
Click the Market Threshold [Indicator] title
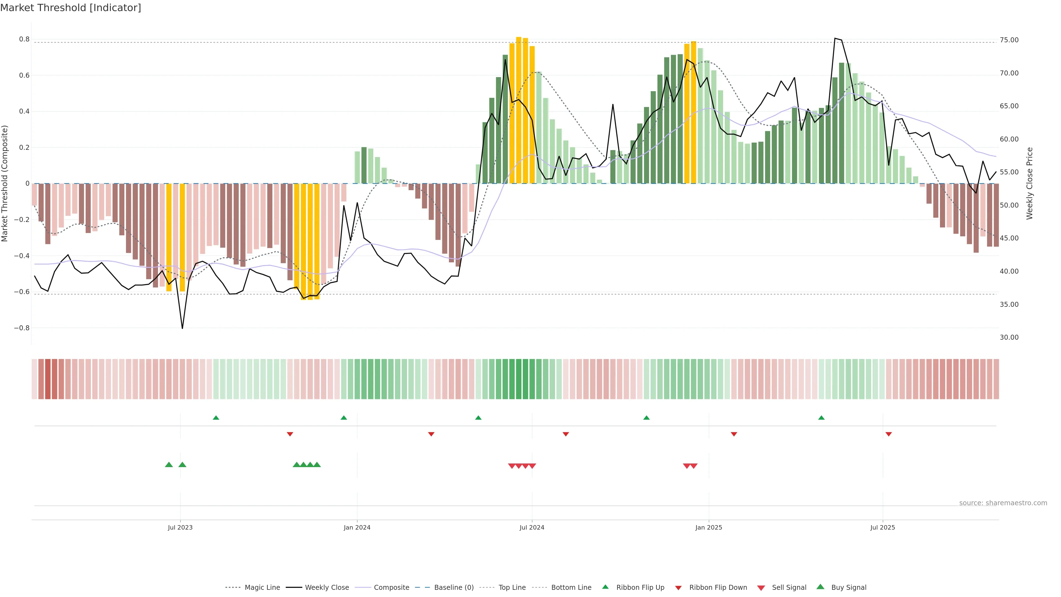[70, 8]
